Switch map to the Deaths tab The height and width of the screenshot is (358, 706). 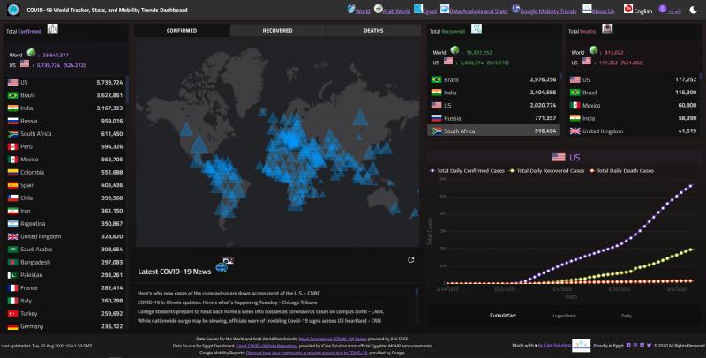point(373,31)
